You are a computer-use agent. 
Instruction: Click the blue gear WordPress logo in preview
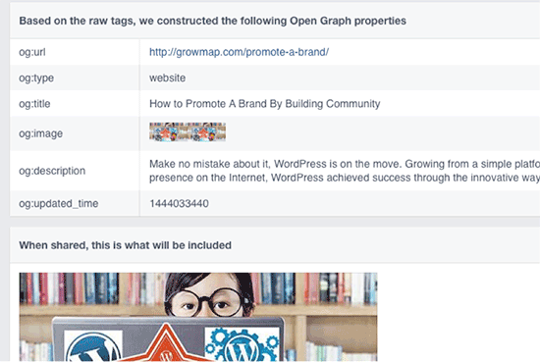click(x=243, y=344)
